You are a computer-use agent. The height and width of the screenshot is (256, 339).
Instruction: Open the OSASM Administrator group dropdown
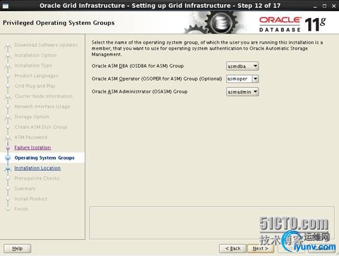(x=242, y=92)
